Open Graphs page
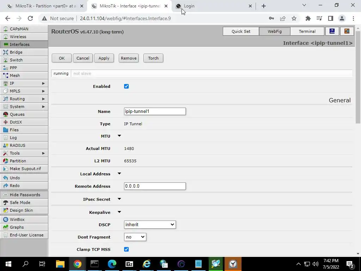Viewport: 361px width, 271px height. 24,227
